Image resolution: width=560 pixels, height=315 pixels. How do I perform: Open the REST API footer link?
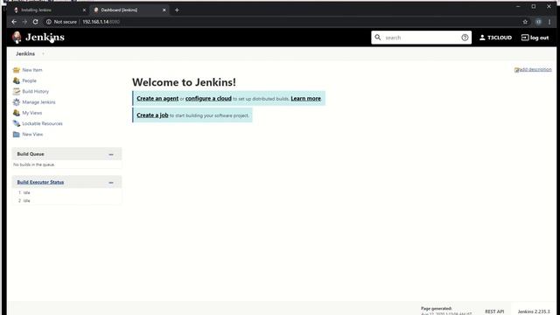point(494,311)
